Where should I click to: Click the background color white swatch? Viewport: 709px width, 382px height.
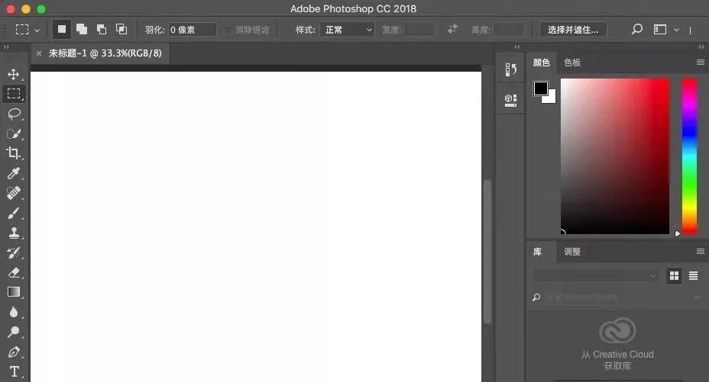[x=552, y=99]
